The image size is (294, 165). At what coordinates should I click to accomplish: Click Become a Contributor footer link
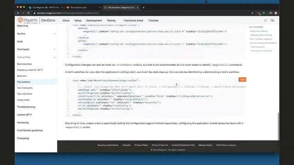point(108,145)
